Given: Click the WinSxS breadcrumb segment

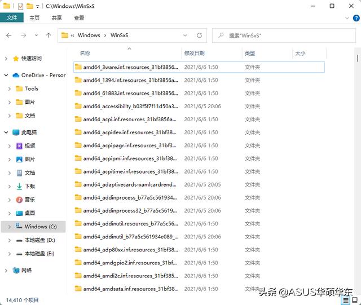Looking at the screenshot, I should (119, 35).
